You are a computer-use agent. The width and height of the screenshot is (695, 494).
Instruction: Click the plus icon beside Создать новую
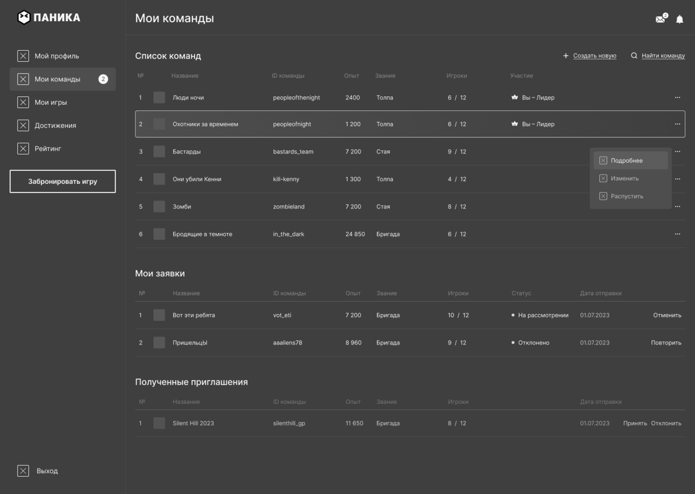pos(566,56)
